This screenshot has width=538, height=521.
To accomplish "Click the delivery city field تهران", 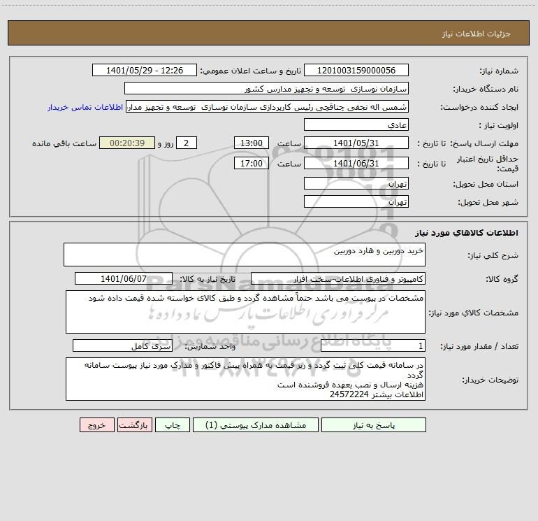I will pyautogui.click(x=356, y=201).
